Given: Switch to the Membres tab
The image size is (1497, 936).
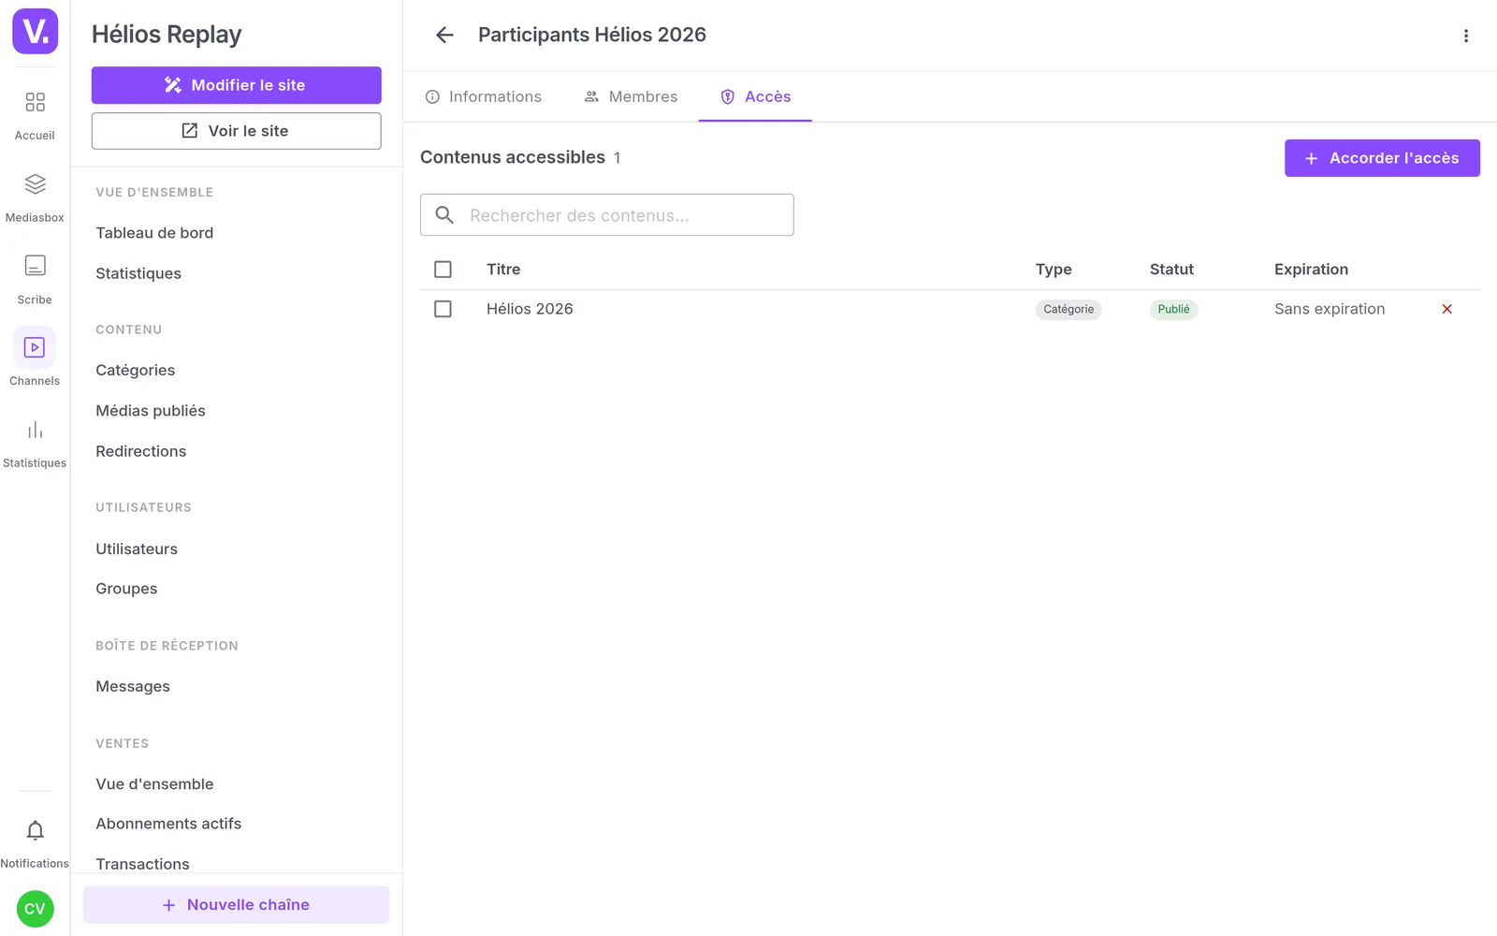Looking at the screenshot, I should [x=631, y=96].
